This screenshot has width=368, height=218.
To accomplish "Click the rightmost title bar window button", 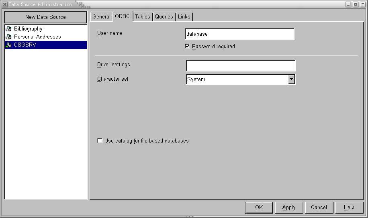I will [x=363, y=4].
